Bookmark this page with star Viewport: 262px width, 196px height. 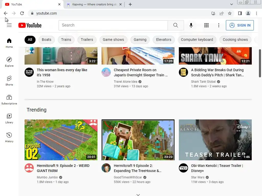click(230, 13)
